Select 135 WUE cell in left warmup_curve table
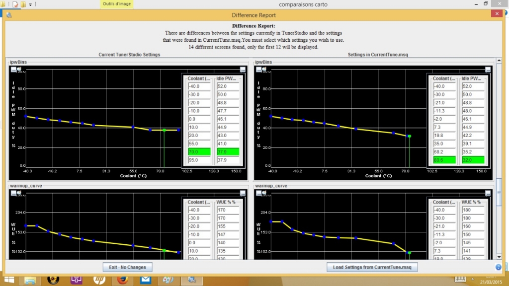The image size is (509, 286). [x=228, y=251]
